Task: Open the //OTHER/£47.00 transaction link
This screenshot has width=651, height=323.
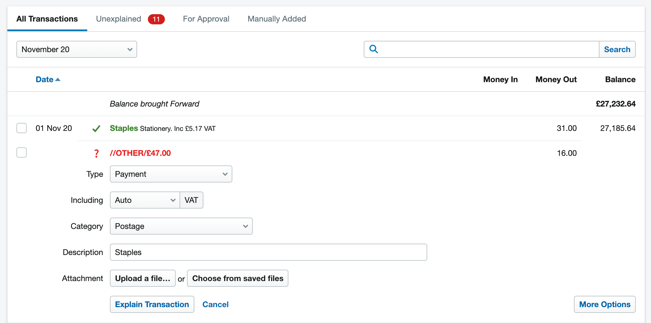Action: [140, 153]
